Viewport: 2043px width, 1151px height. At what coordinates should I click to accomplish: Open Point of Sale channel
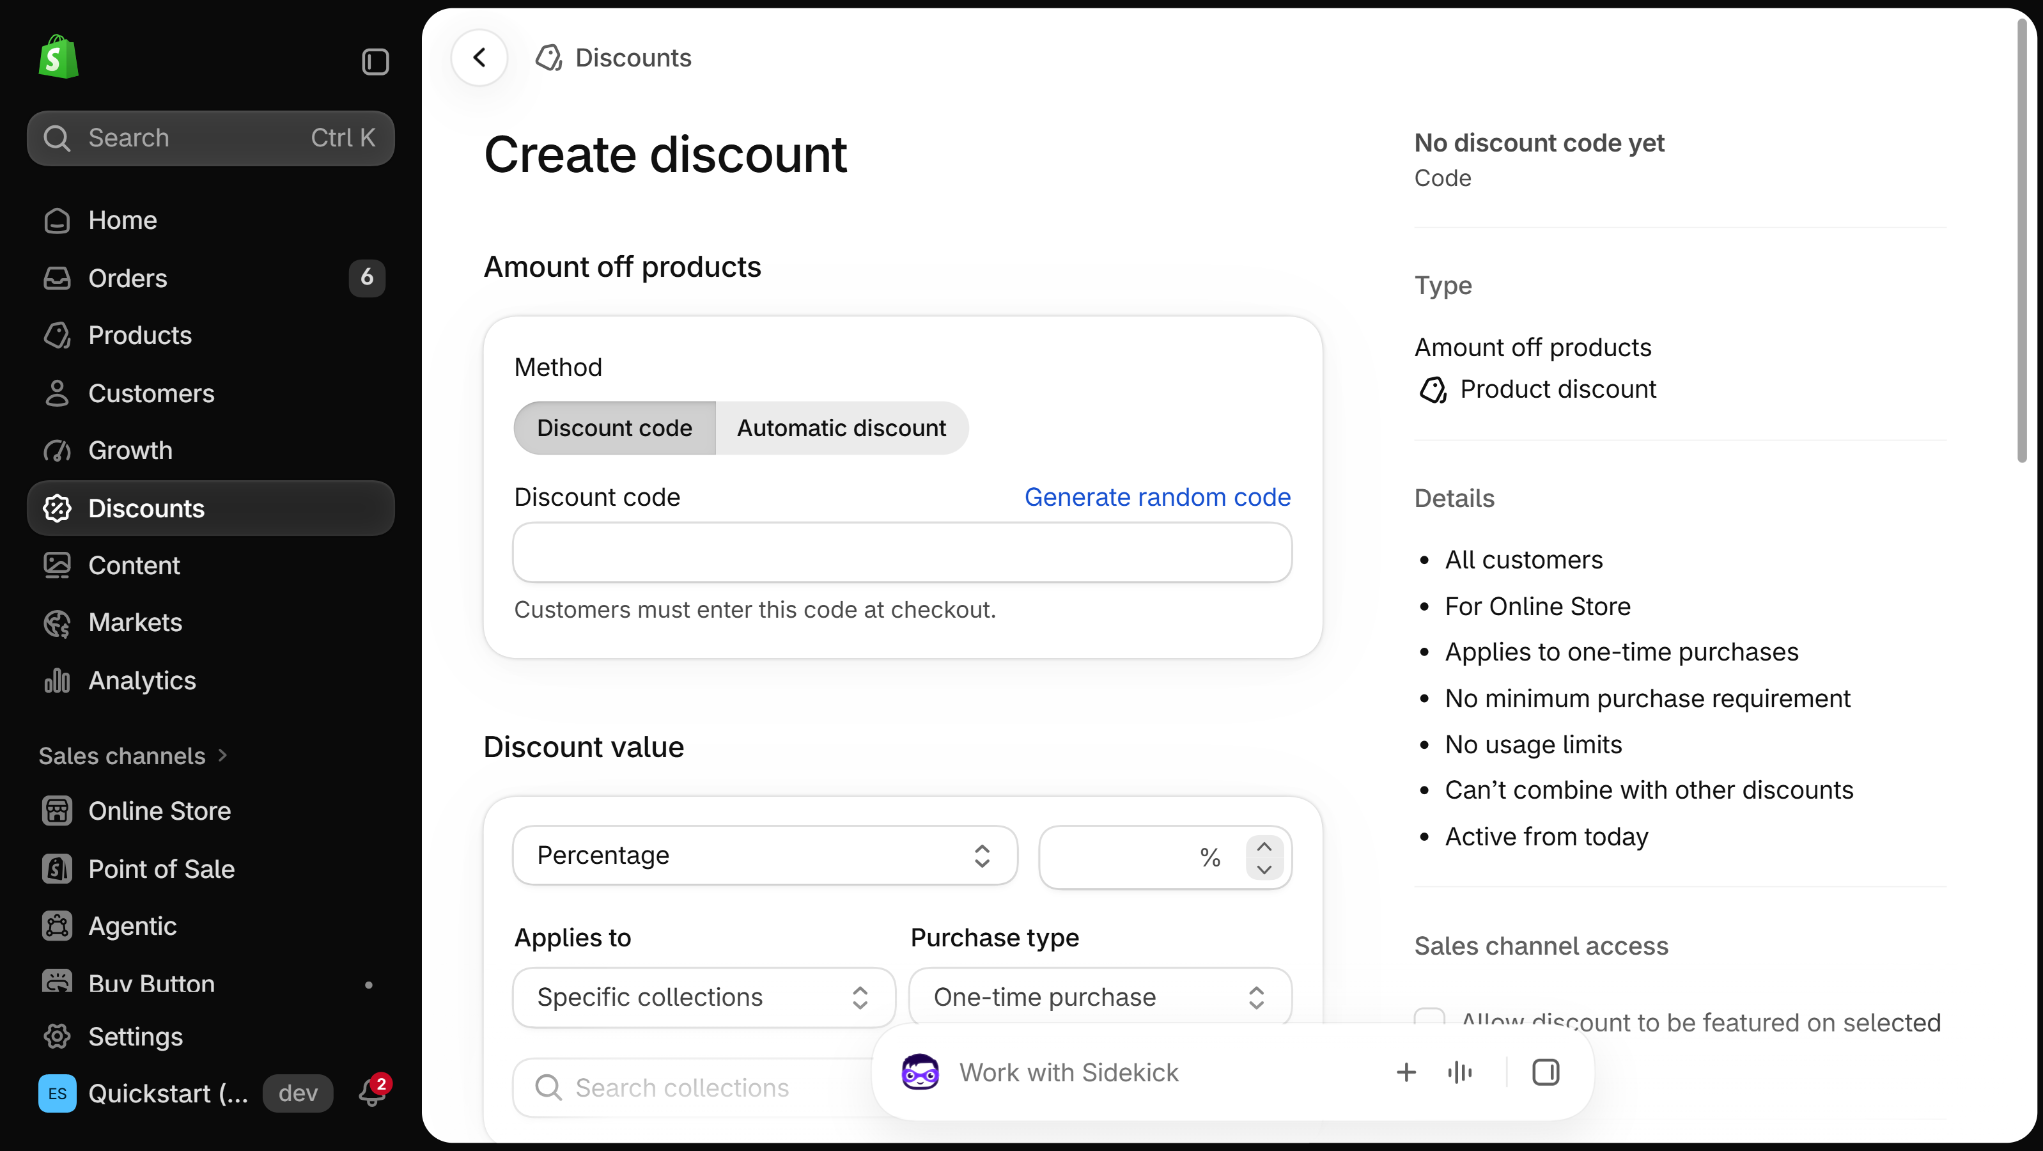pos(210,868)
